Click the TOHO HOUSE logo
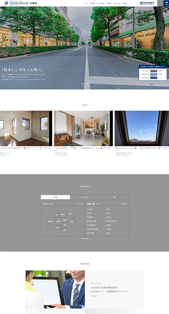This screenshot has width=169, height=314. tap(20, 3)
